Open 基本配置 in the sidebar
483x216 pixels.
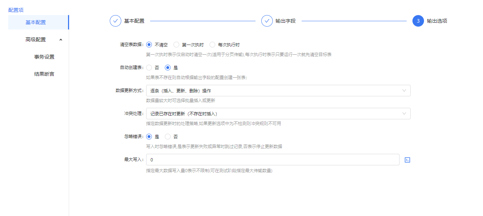click(36, 22)
